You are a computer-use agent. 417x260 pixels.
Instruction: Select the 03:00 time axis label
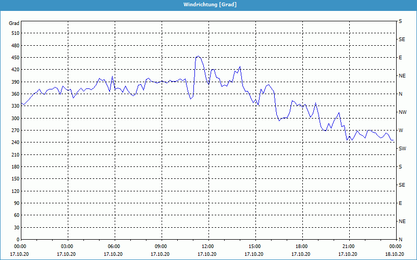[67, 246]
